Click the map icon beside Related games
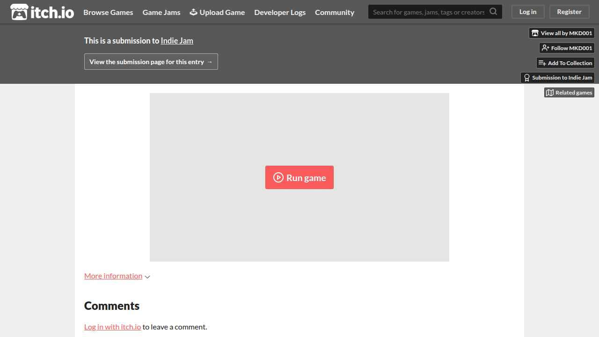 click(550, 93)
